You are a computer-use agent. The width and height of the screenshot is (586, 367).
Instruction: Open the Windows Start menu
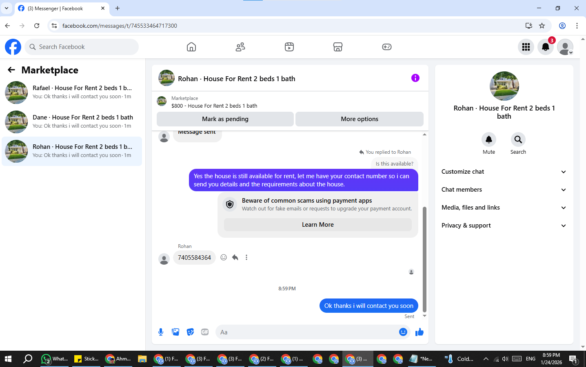(8, 359)
